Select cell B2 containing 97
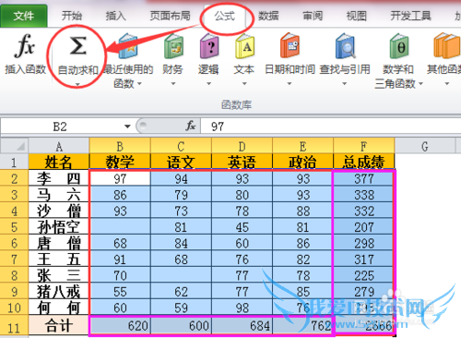461x338 pixels. point(120,178)
